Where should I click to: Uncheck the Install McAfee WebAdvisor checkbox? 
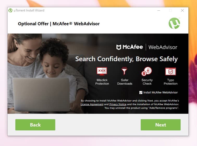click(141, 93)
